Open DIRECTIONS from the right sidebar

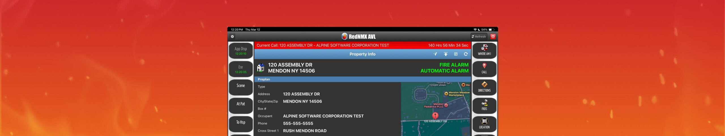click(484, 87)
